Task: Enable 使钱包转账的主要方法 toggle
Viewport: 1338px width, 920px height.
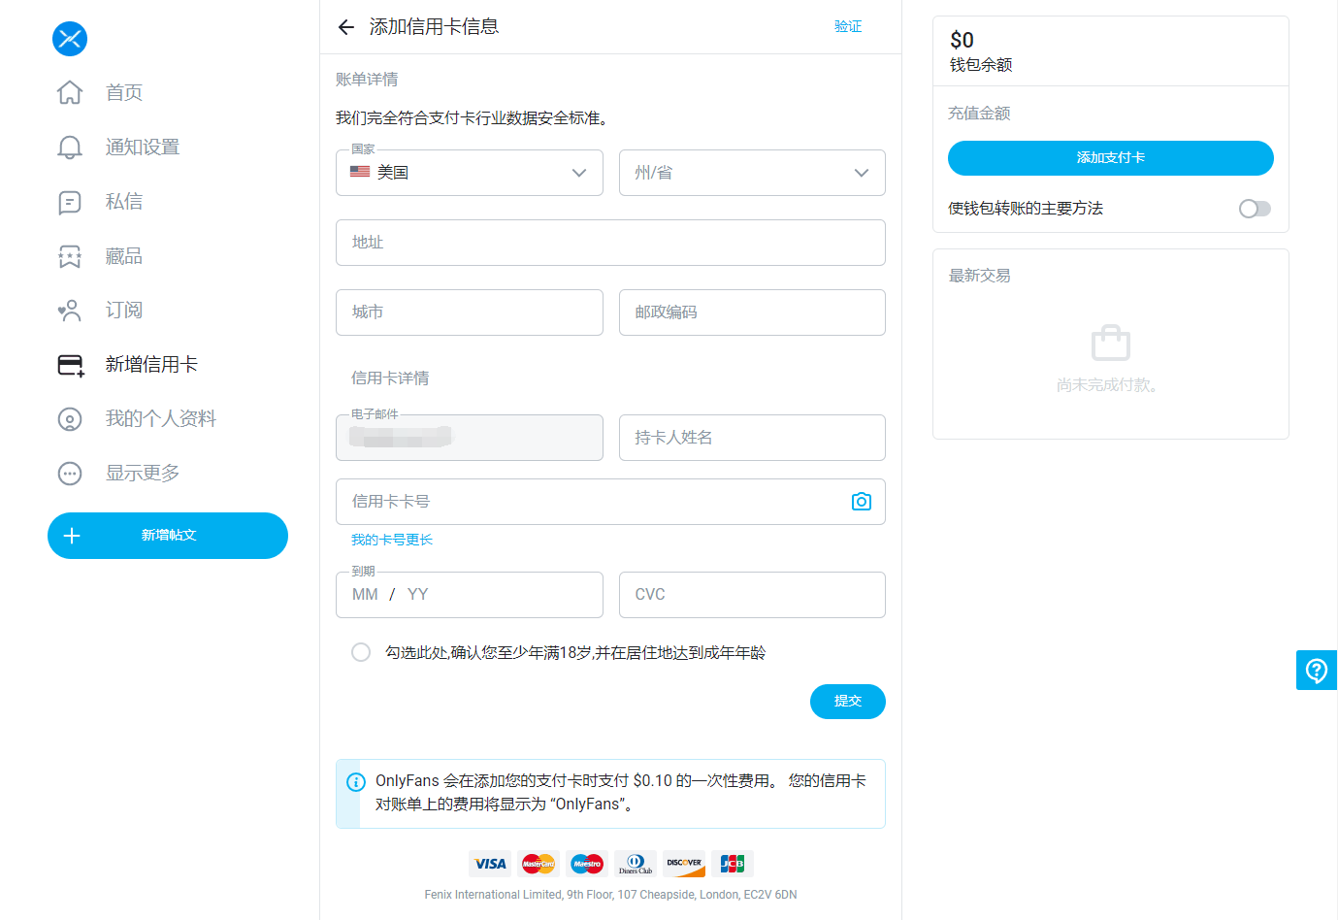Action: click(1255, 208)
